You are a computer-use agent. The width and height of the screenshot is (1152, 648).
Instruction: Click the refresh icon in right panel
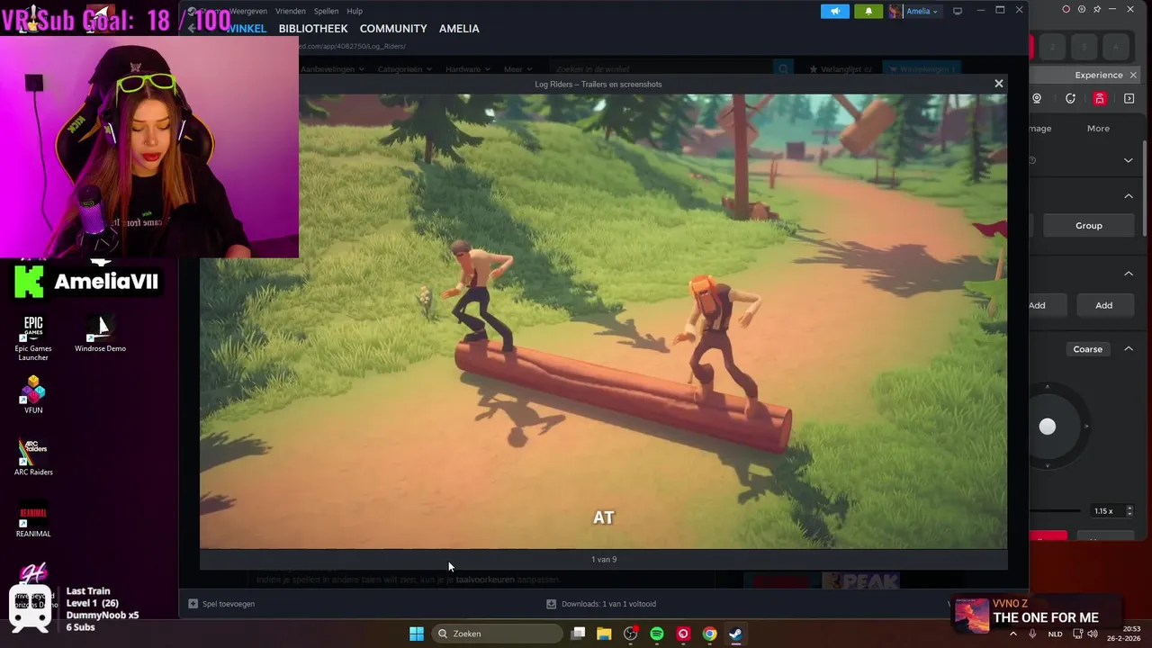tap(1070, 98)
